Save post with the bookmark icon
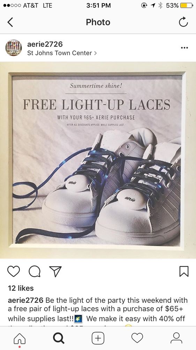 click(184, 272)
